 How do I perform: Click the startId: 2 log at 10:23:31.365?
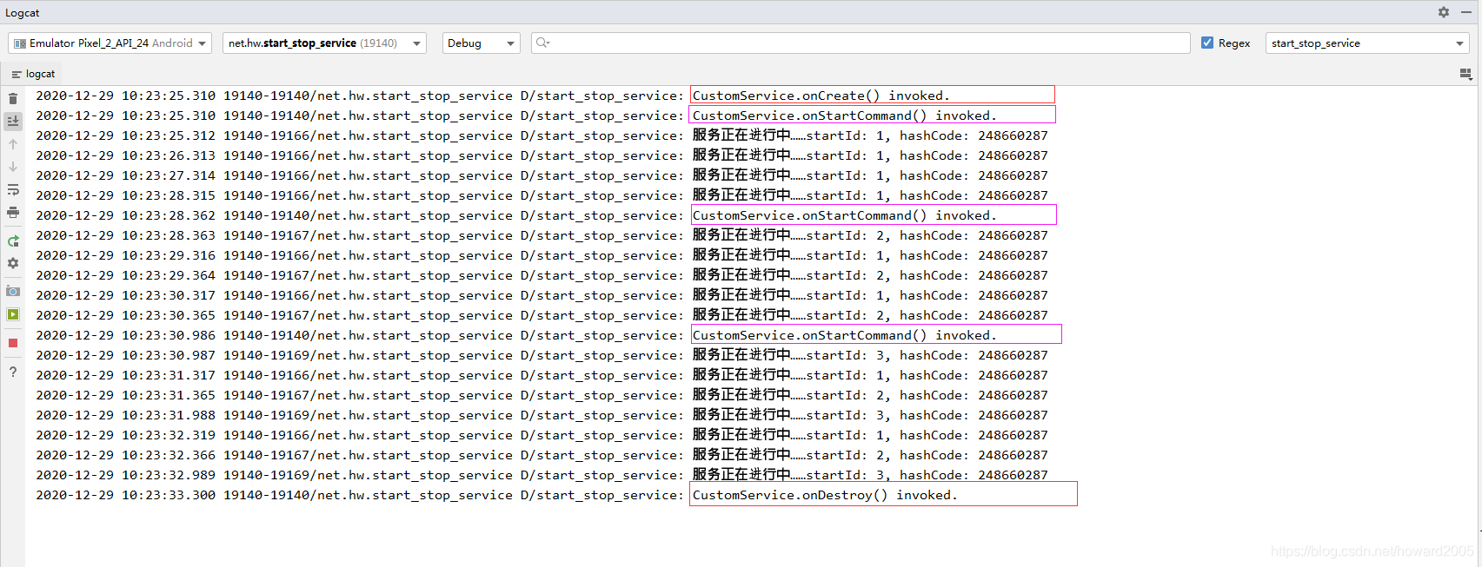(x=870, y=395)
